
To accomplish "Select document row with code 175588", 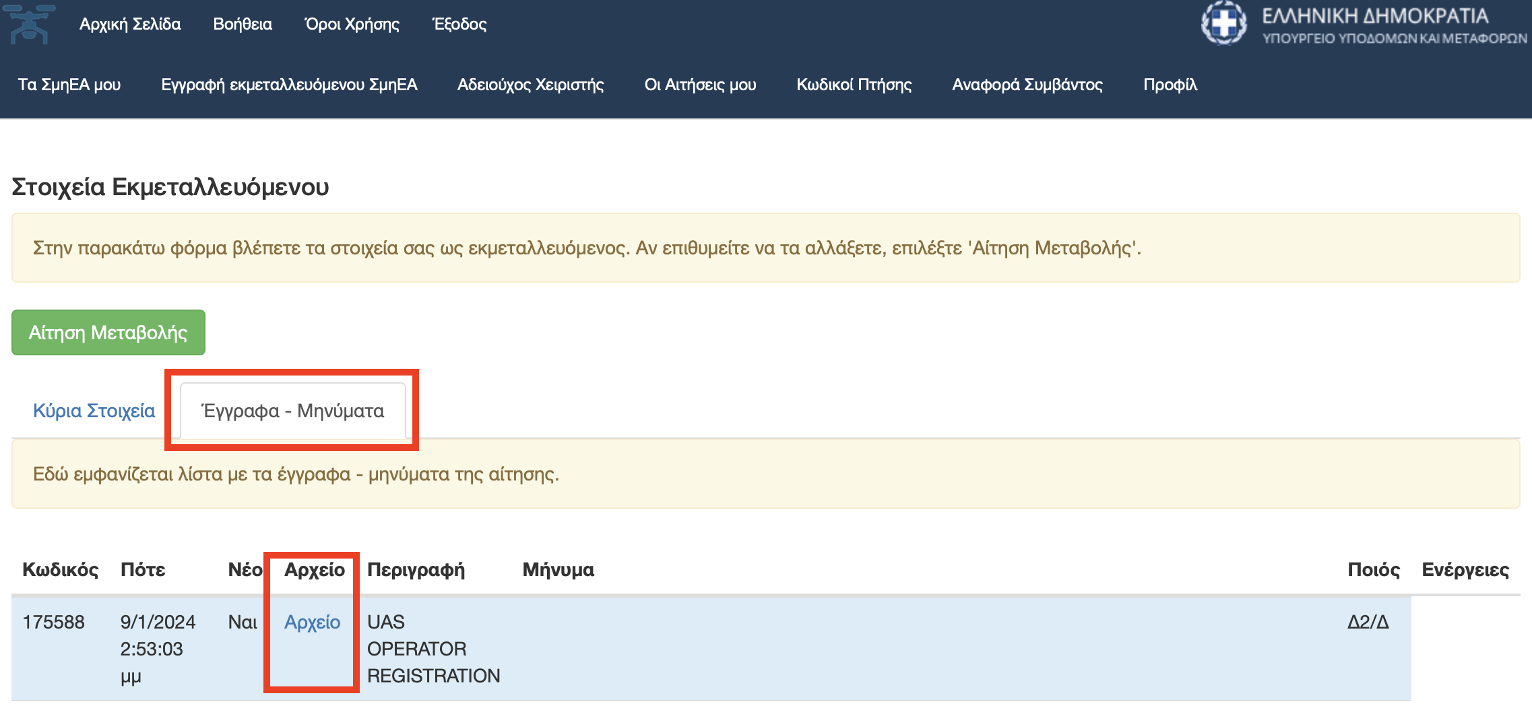I will point(54,622).
